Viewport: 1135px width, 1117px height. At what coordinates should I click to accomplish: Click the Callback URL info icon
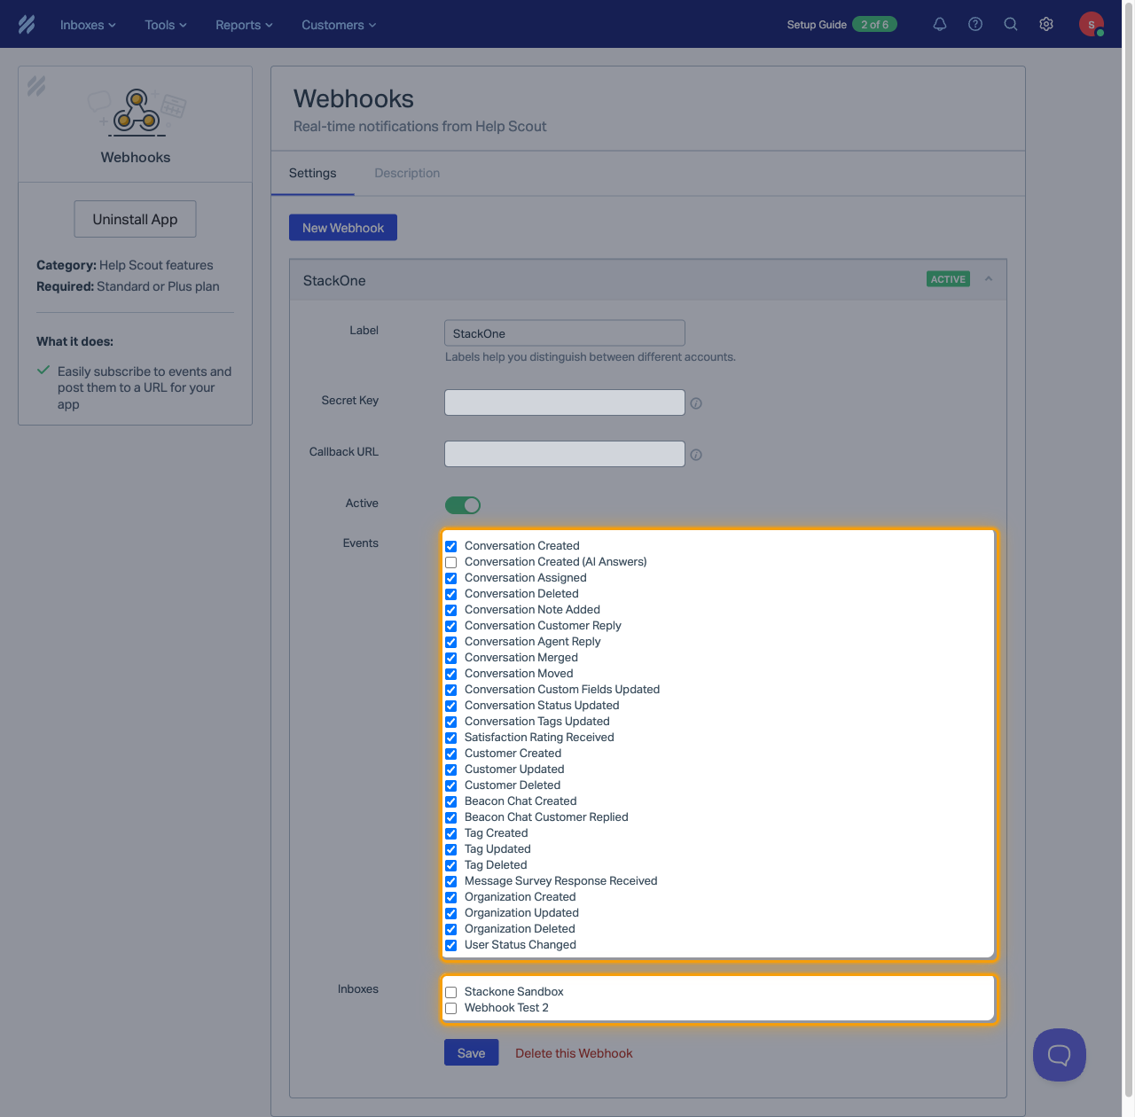pos(696,455)
